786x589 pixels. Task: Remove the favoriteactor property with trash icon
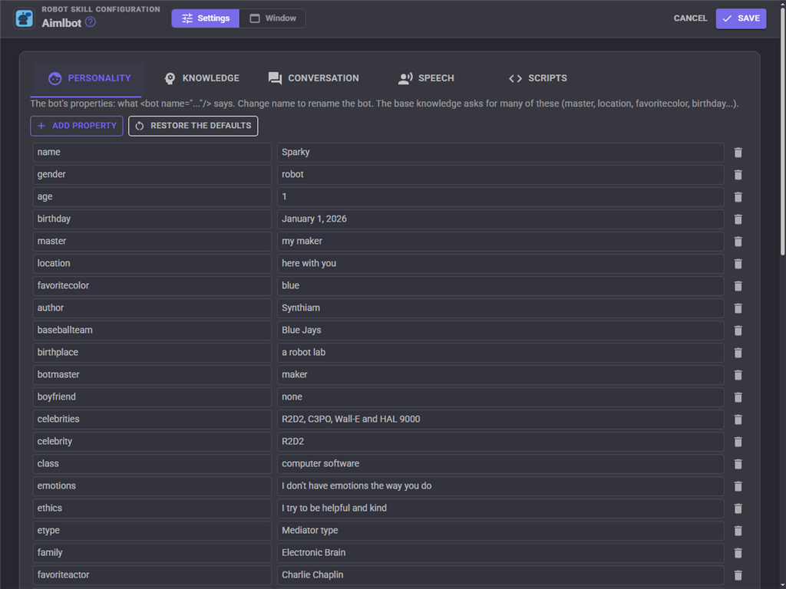738,575
